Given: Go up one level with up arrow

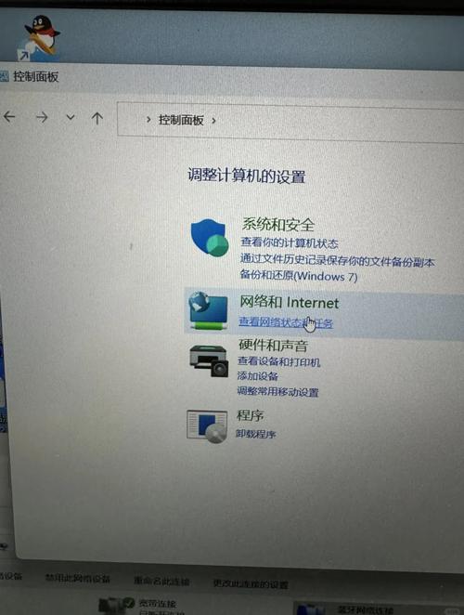Looking at the screenshot, I should click(x=97, y=118).
